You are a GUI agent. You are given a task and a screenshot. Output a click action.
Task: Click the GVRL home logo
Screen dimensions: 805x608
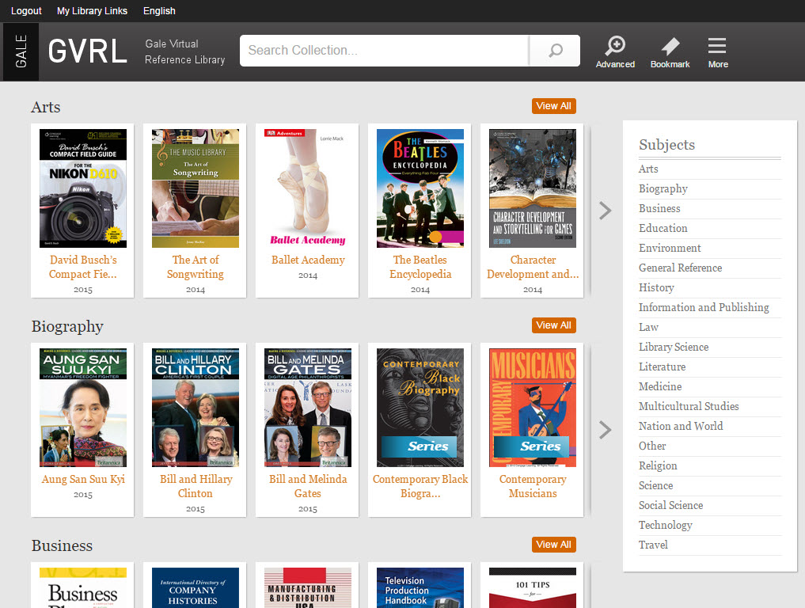coord(87,51)
